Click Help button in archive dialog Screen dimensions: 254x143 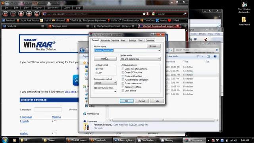point(157,101)
